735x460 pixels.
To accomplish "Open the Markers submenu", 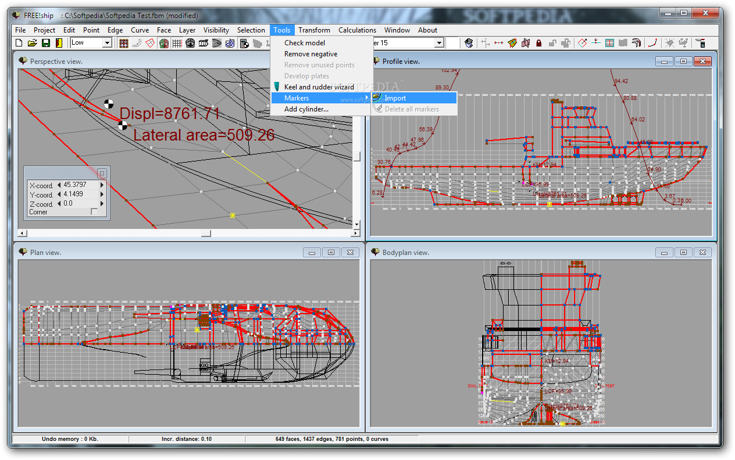I will [x=322, y=98].
